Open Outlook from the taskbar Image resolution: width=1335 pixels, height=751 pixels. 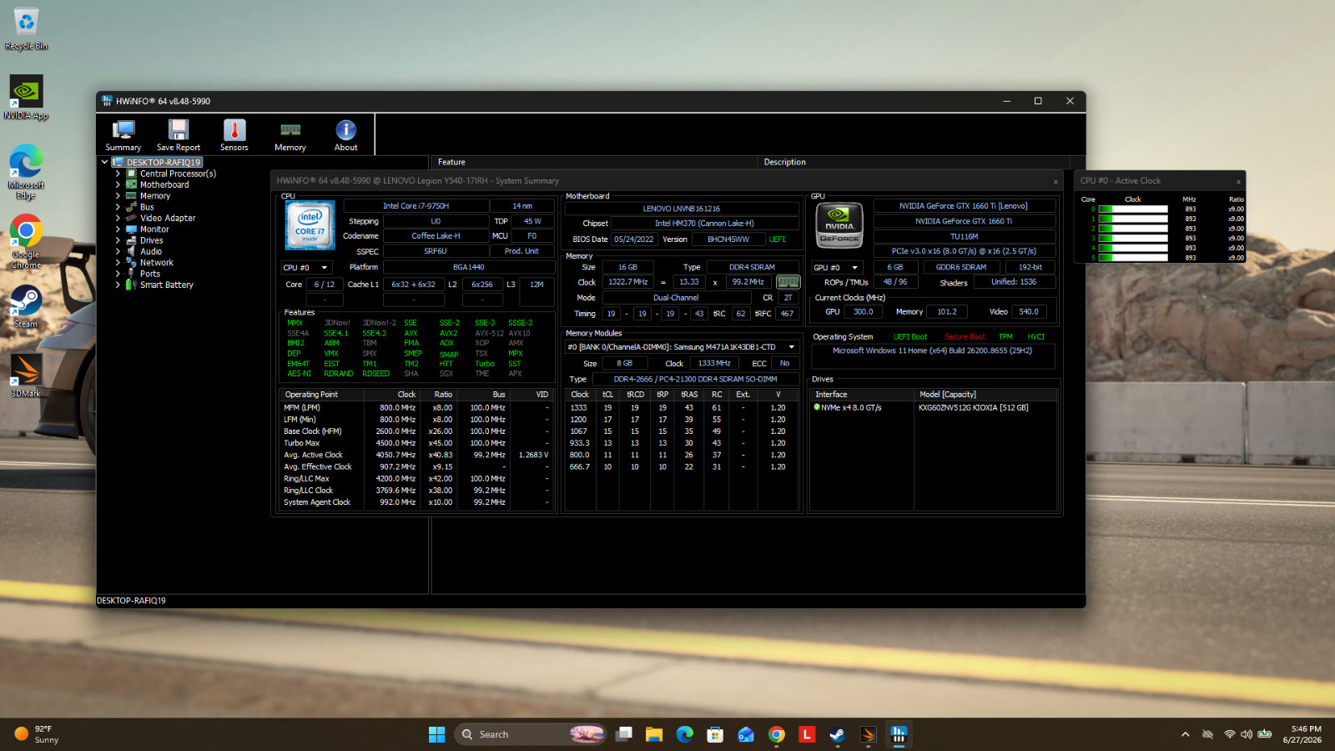(x=746, y=734)
